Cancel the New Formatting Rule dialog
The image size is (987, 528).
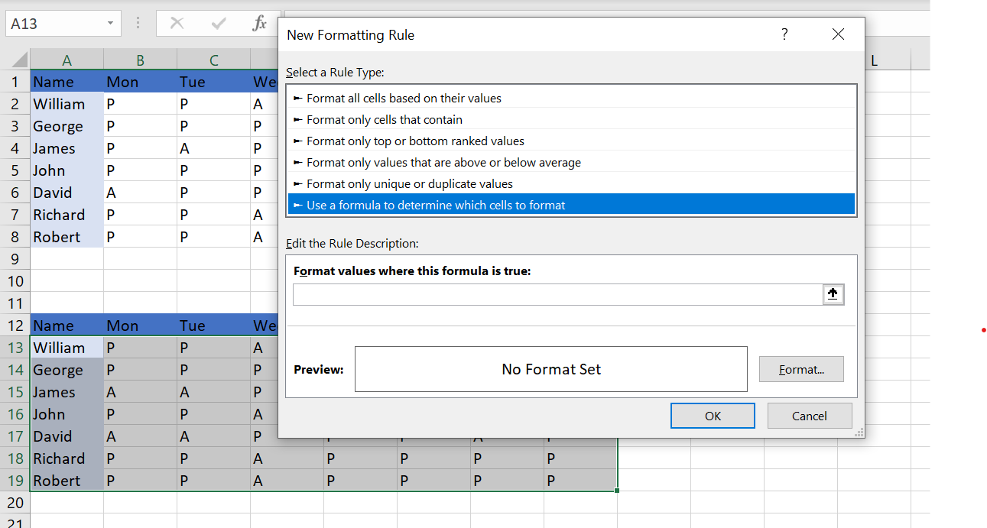(x=810, y=416)
